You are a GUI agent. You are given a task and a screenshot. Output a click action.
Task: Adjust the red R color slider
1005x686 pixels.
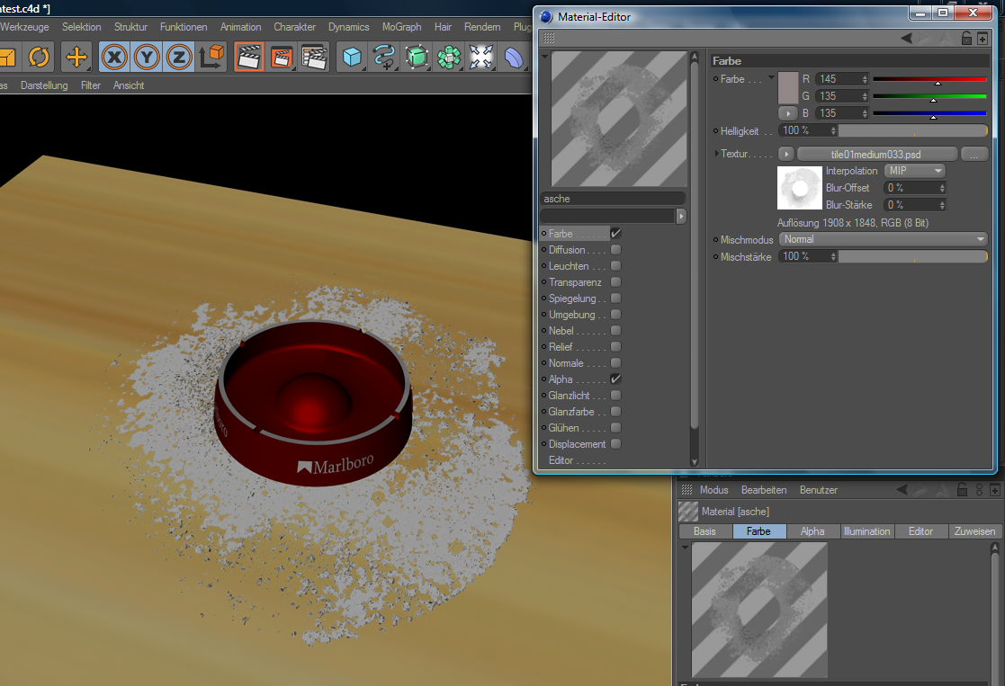pos(929,79)
